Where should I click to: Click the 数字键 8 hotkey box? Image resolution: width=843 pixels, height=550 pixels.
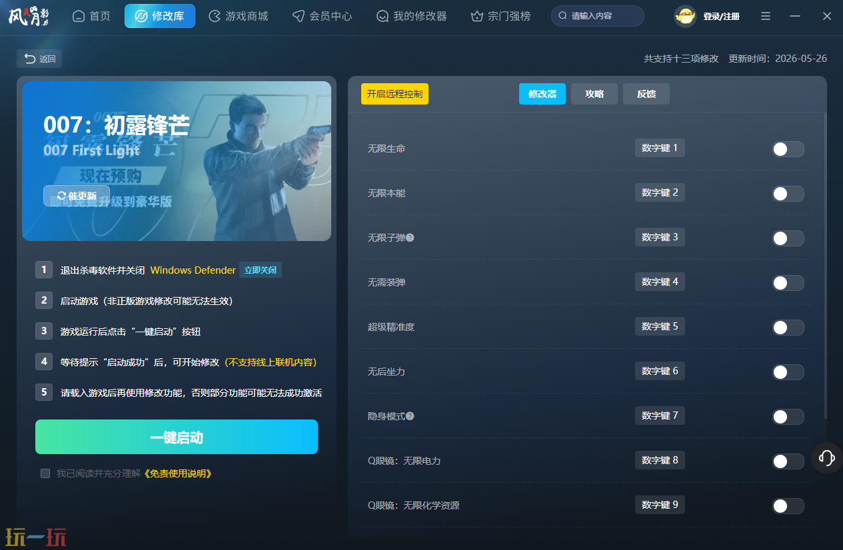point(660,460)
